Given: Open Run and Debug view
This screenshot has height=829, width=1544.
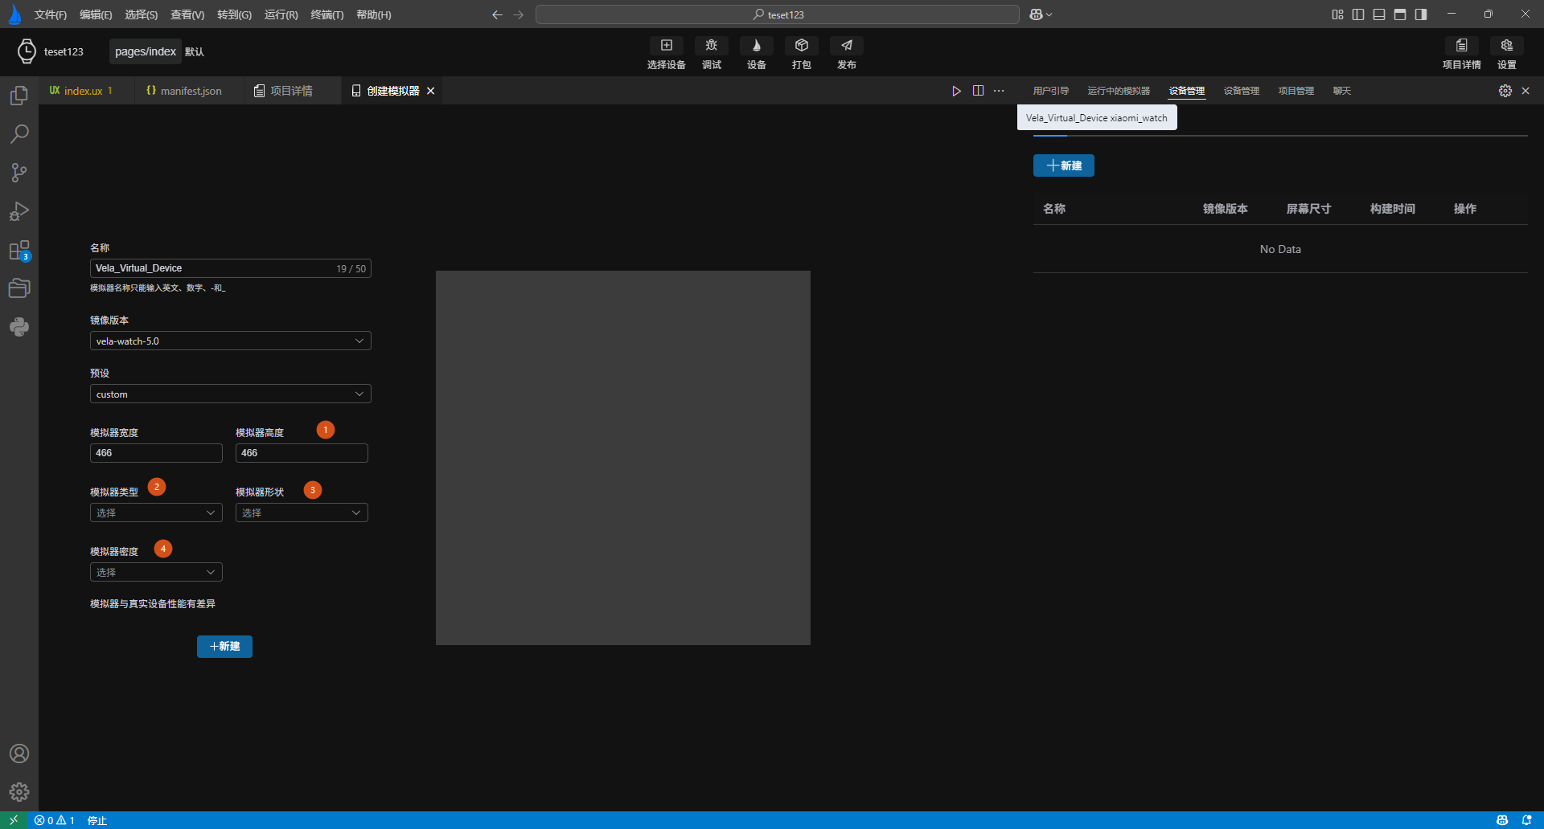Looking at the screenshot, I should pyautogui.click(x=19, y=211).
